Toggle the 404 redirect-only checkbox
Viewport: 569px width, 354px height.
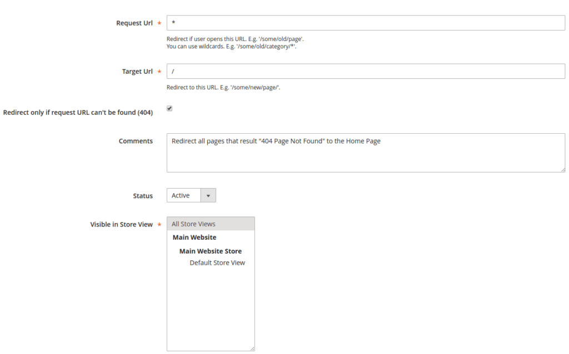tap(169, 109)
